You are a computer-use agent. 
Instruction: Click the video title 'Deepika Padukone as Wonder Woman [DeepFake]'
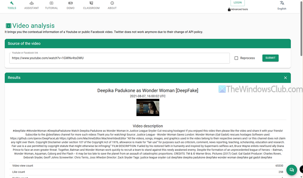click(x=148, y=91)
